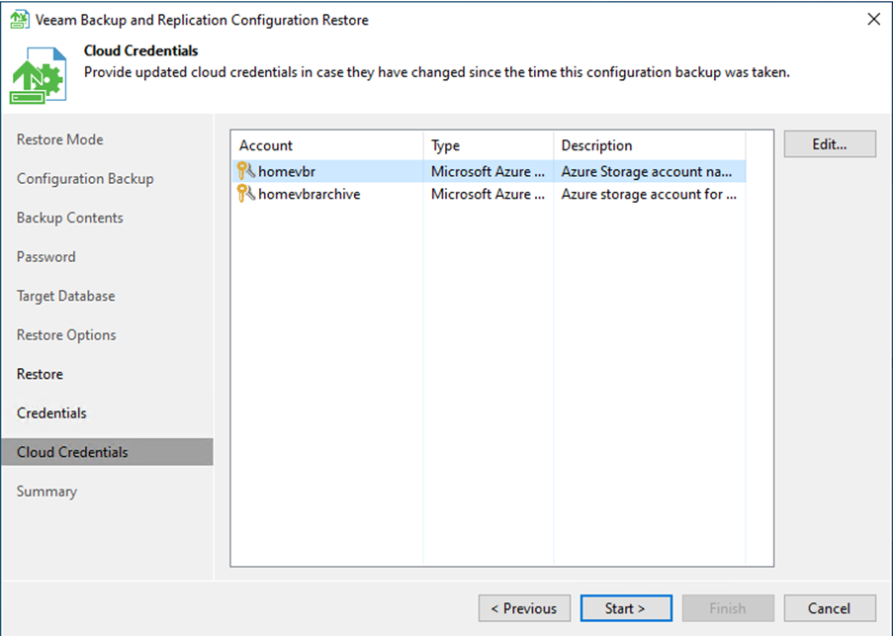Open the Configuration Backup step
Viewport: 893px width, 636px height.
[85, 179]
